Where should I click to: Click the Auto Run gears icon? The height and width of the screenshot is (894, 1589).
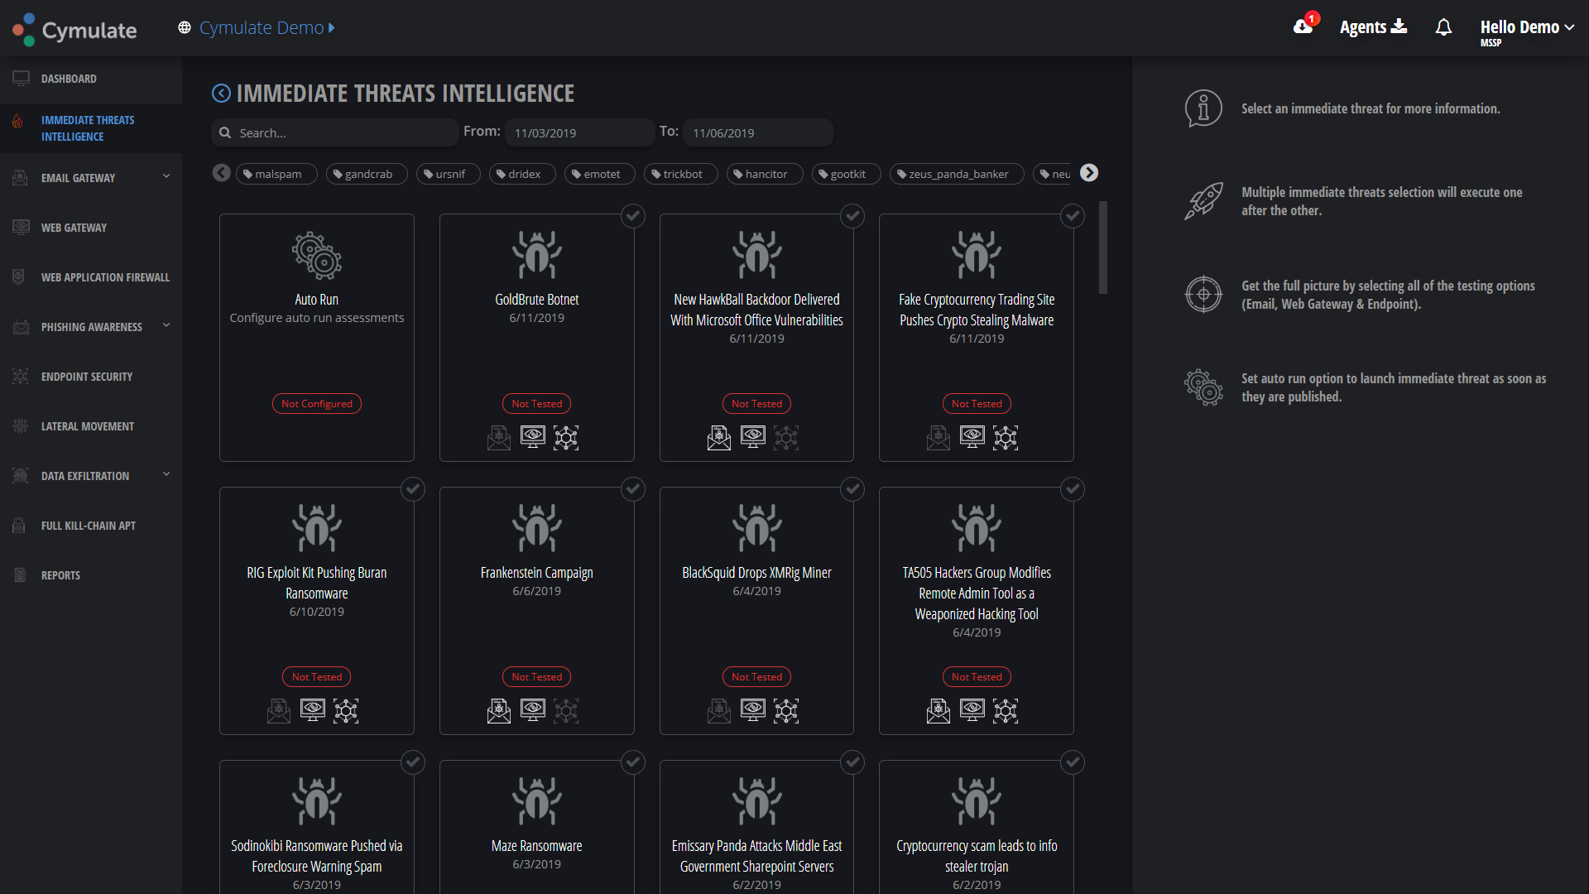tap(316, 255)
